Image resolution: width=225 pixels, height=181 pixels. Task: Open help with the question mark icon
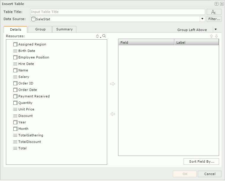pyautogui.click(x=216, y=4)
